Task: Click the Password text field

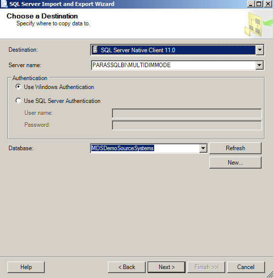Action: 187,125
